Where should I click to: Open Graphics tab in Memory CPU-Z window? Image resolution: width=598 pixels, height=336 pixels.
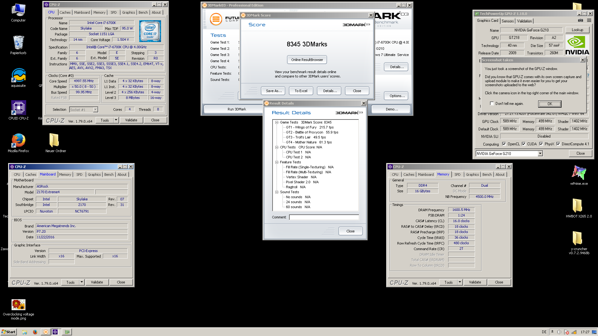472,175
